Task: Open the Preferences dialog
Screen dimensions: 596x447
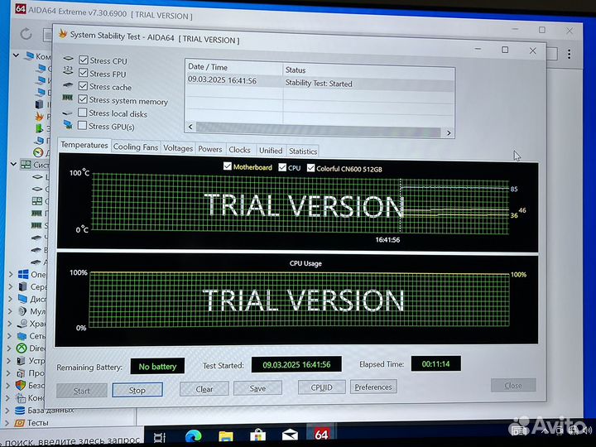Action: (372, 387)
